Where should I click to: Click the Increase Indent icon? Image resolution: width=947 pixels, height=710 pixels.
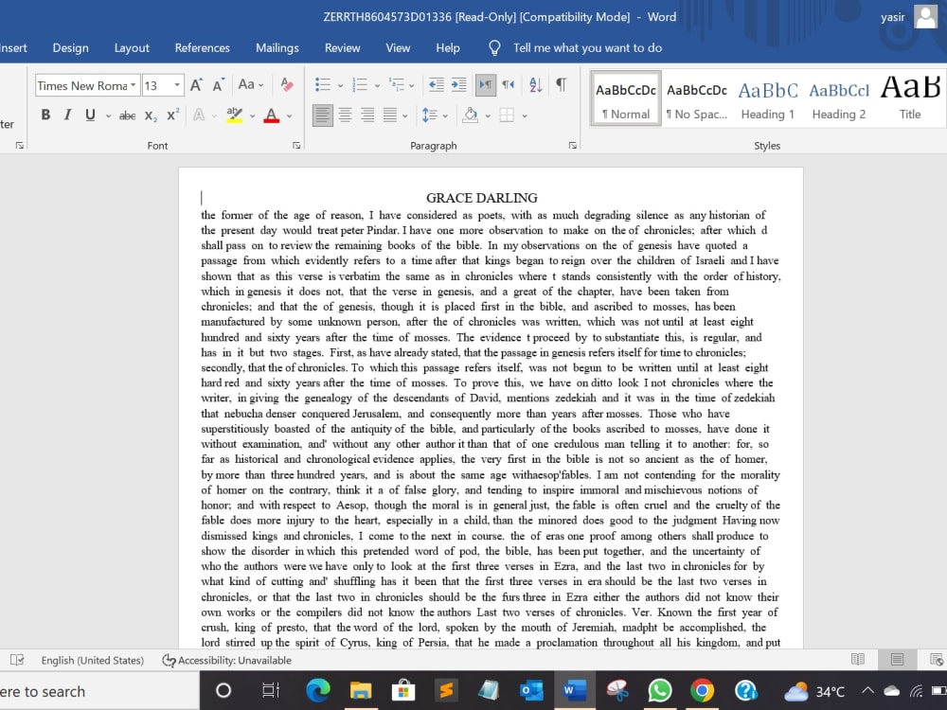(459, 85)
